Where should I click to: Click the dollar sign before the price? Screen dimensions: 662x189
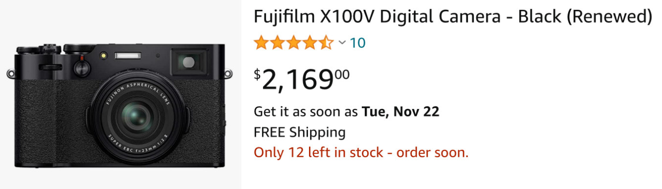(257, 74)
